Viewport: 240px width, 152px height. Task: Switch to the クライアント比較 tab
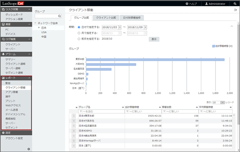click(x=106, y=17)
